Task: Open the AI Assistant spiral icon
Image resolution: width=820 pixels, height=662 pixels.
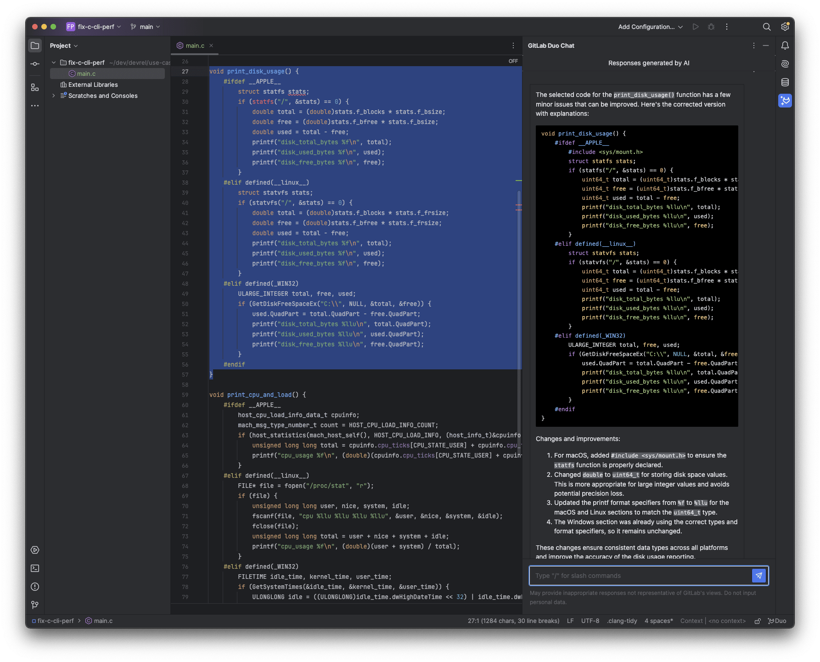Action: [x=785, y=64]
